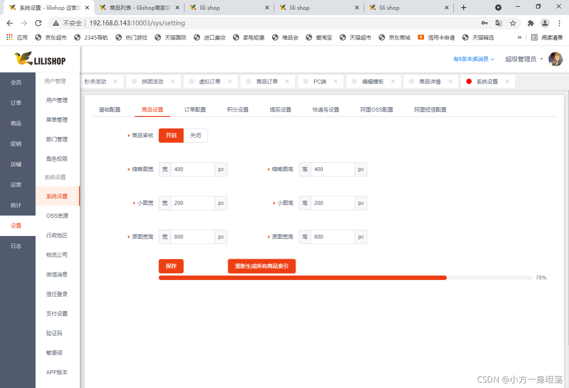Open 物流公司 in the submenu
569x388 pixels.
[57, 255]
